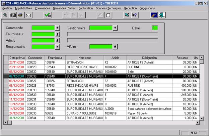209x136 pixels.
Task: Open the Fournisseur dropdown list
Action: [x=57, y=34]
